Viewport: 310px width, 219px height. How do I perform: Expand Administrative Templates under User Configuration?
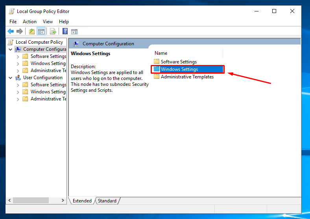pos(18,99)
